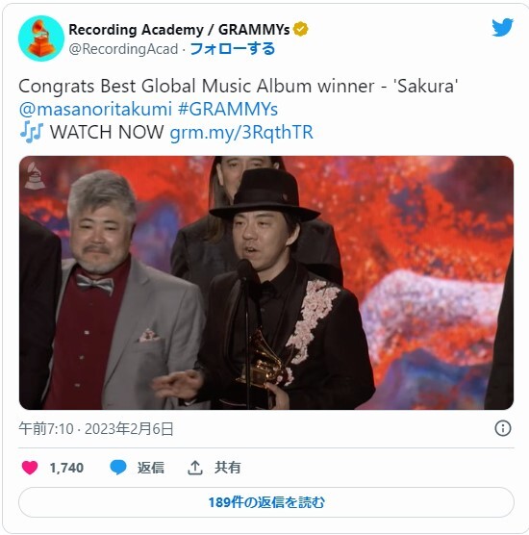Click the 共有 share label

click(228, 468)
